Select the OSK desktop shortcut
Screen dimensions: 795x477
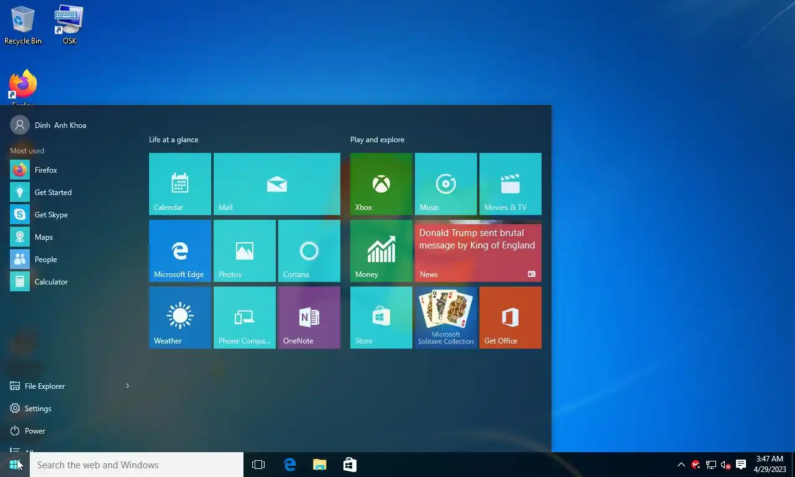coord(70,26)
